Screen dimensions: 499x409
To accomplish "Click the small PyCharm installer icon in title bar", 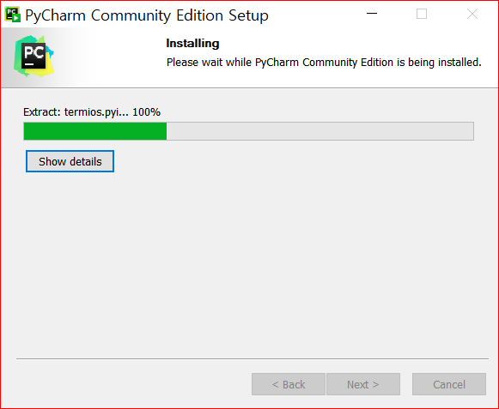I will [13, 15].
